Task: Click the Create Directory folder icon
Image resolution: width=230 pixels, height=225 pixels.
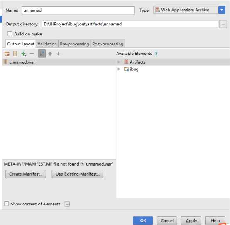Action: (x=7, y=54)
